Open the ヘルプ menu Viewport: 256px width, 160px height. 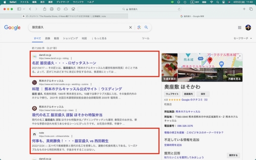click(x=90, y=2)
